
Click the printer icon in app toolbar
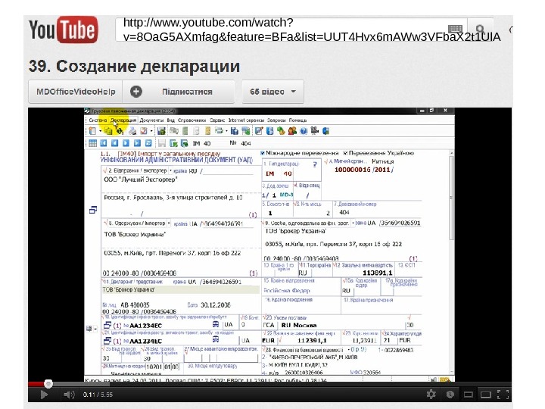(x=132, y=131)
